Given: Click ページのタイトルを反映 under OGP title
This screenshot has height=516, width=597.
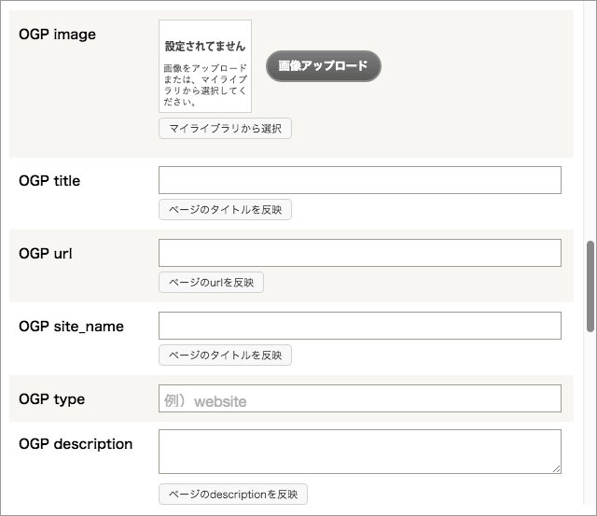Looking at the screenshot, I should (225, 209).
